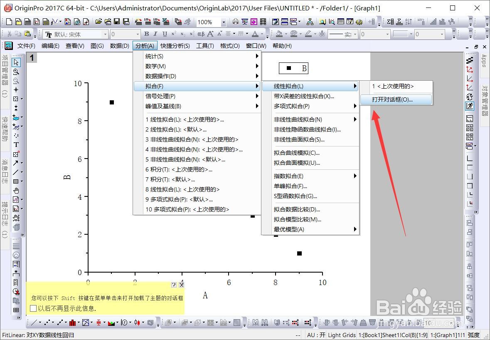490x340 pixels.
Task: Expand the Line plot type dropdown arrow
Action: click(x=40, y=323)
